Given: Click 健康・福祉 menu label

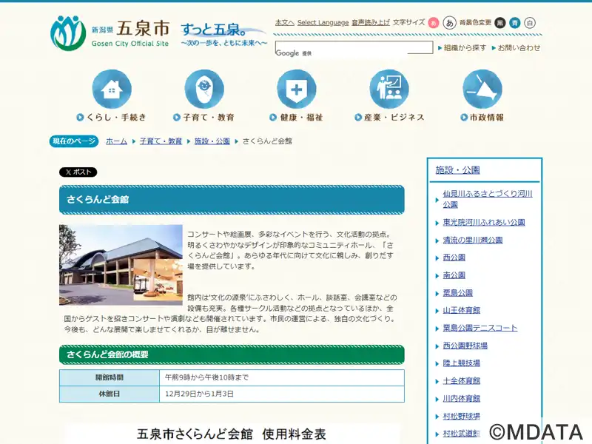Looking at the screenshot, I should tap(297, 118).
